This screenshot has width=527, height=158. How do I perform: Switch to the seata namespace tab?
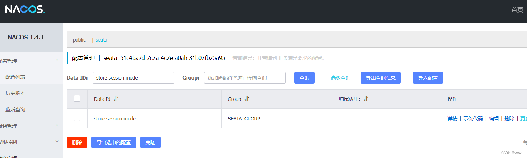click(x=101, y=40)
